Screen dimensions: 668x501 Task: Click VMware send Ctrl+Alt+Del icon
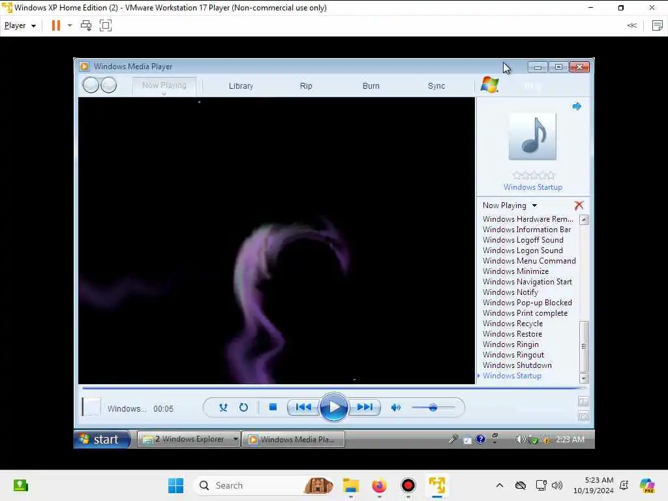[x=86, y=25]
